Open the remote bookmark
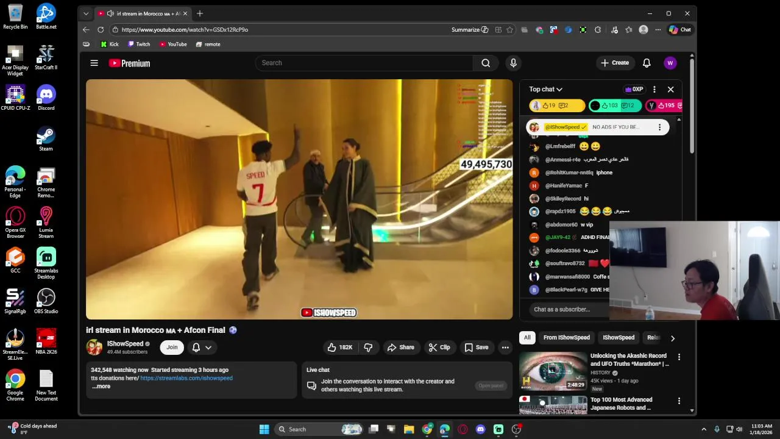 [x=208, y=44]
